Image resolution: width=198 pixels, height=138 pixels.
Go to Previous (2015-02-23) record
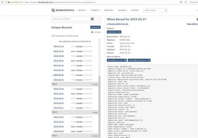(117, 24)
